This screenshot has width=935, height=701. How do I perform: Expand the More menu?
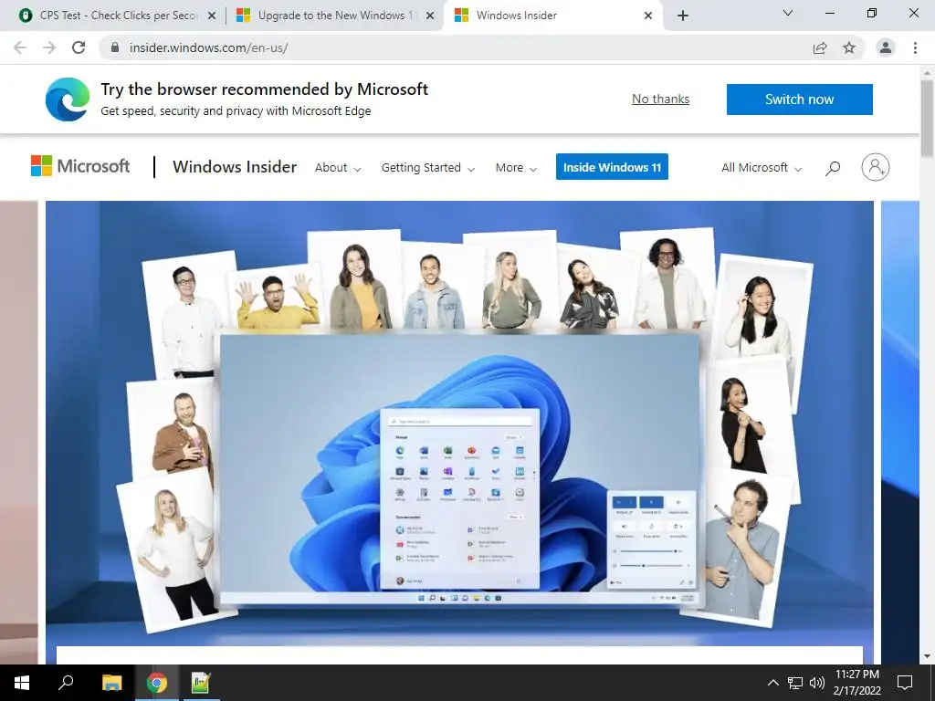point(517,168)
